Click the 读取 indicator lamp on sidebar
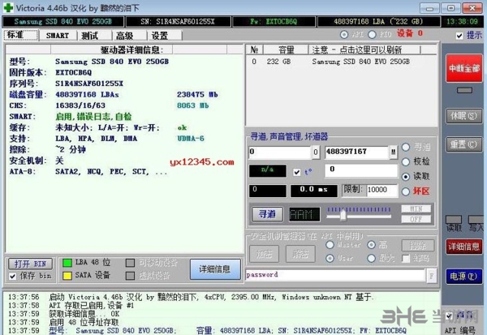Viewport: 487px width, 335px height. point(454,220)
